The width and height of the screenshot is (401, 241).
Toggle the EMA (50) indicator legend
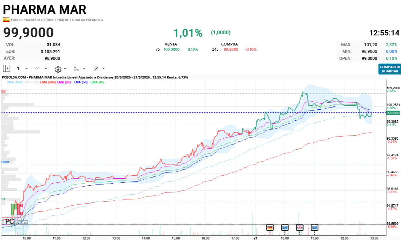[80, 82]
